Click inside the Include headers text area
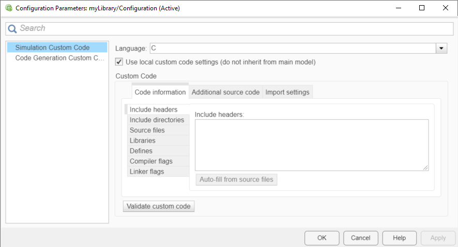Screen dimensions: 458x247 (312, 145)
